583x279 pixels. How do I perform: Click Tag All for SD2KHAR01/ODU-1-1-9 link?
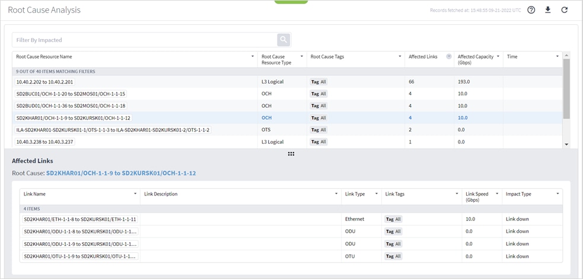click(393, 244)
